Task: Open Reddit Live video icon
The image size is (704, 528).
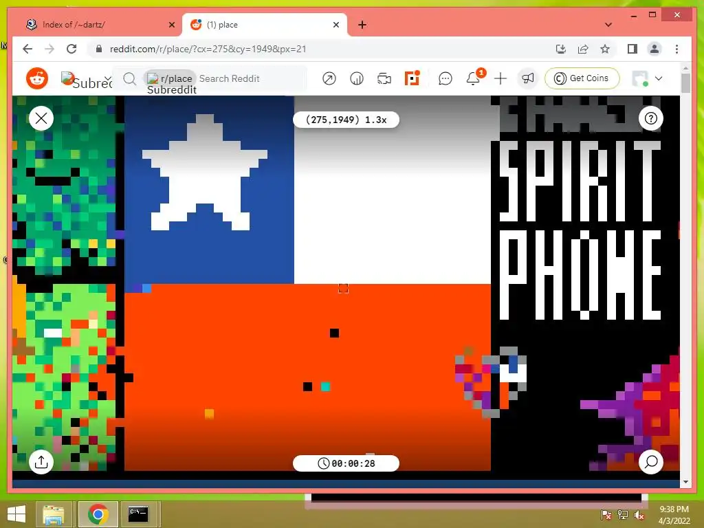Action: (384, 78)
